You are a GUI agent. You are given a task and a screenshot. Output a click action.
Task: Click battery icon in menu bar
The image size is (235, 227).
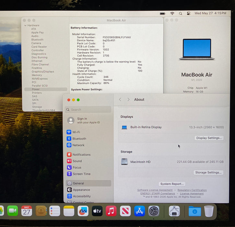tap(162, 14)
